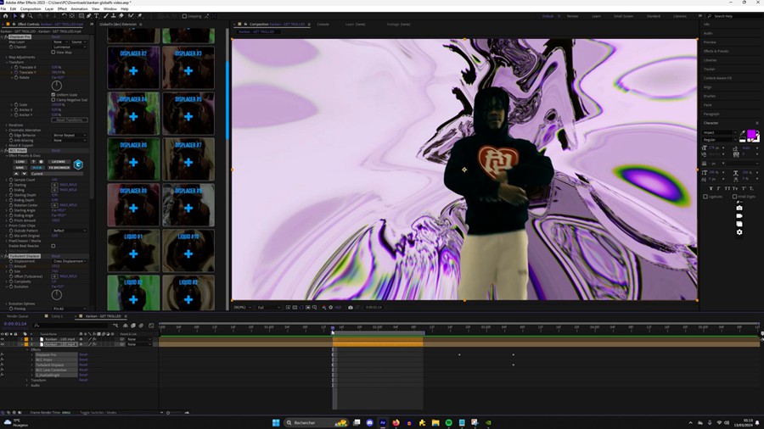764x429 pixels.
Task: Click the purple fill color swatch
Action: tap(751, 135)
